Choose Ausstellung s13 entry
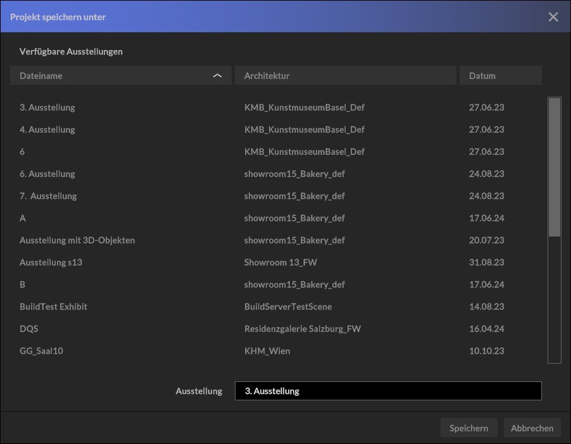 [x=276, y=262]
